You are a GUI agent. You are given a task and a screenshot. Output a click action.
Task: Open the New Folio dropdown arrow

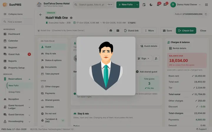point(137,5)
